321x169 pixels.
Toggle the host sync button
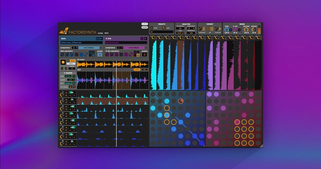tap(71, 64)
